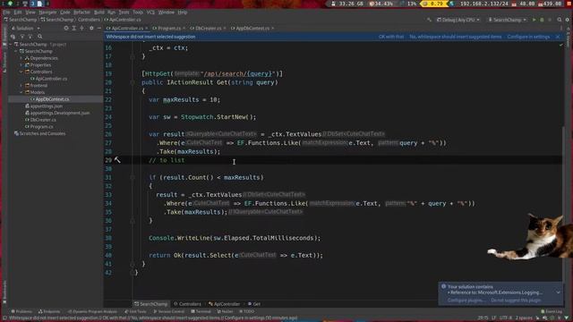Hide the Solution panel with minus icon
This screenshot has height=322, width=573.
tap(99, 28)
